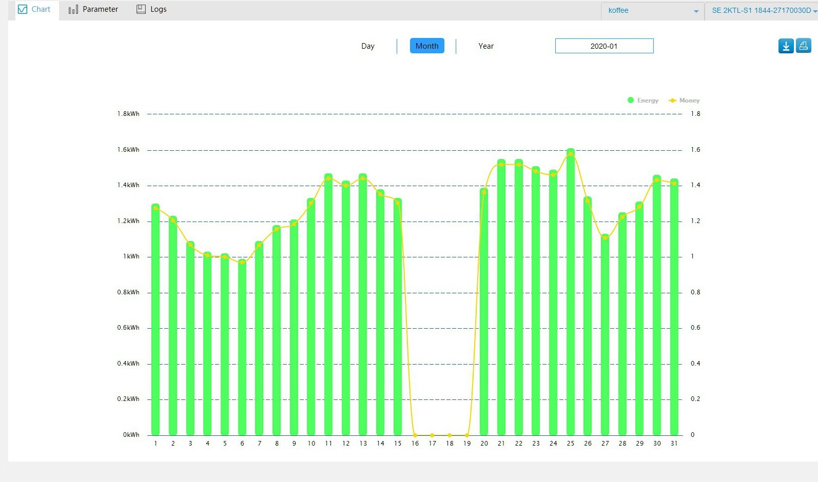Download the chart data
The height and width of the screenshot is (482, 818).
(786, 46)
